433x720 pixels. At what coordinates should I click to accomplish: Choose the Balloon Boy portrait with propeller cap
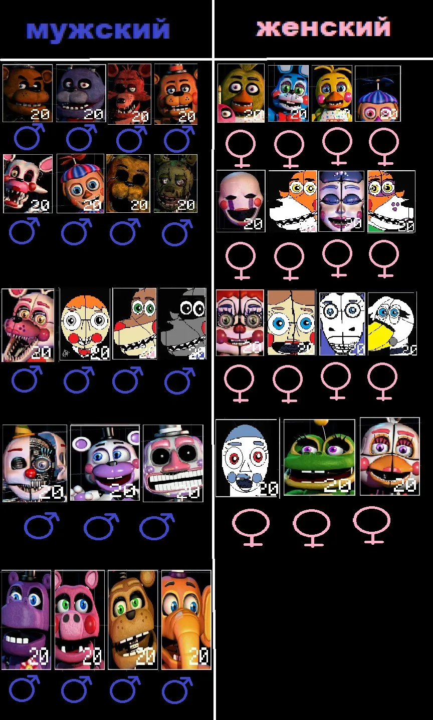[x=80, y=183]
